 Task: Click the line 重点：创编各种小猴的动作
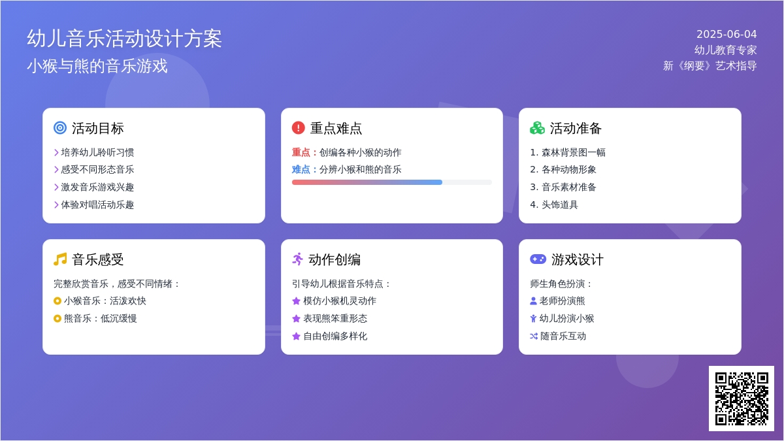[347, 152]
